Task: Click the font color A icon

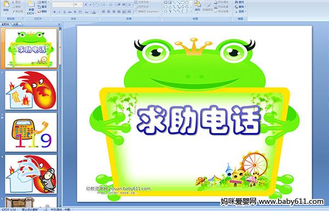Action: tap(94, 12)
